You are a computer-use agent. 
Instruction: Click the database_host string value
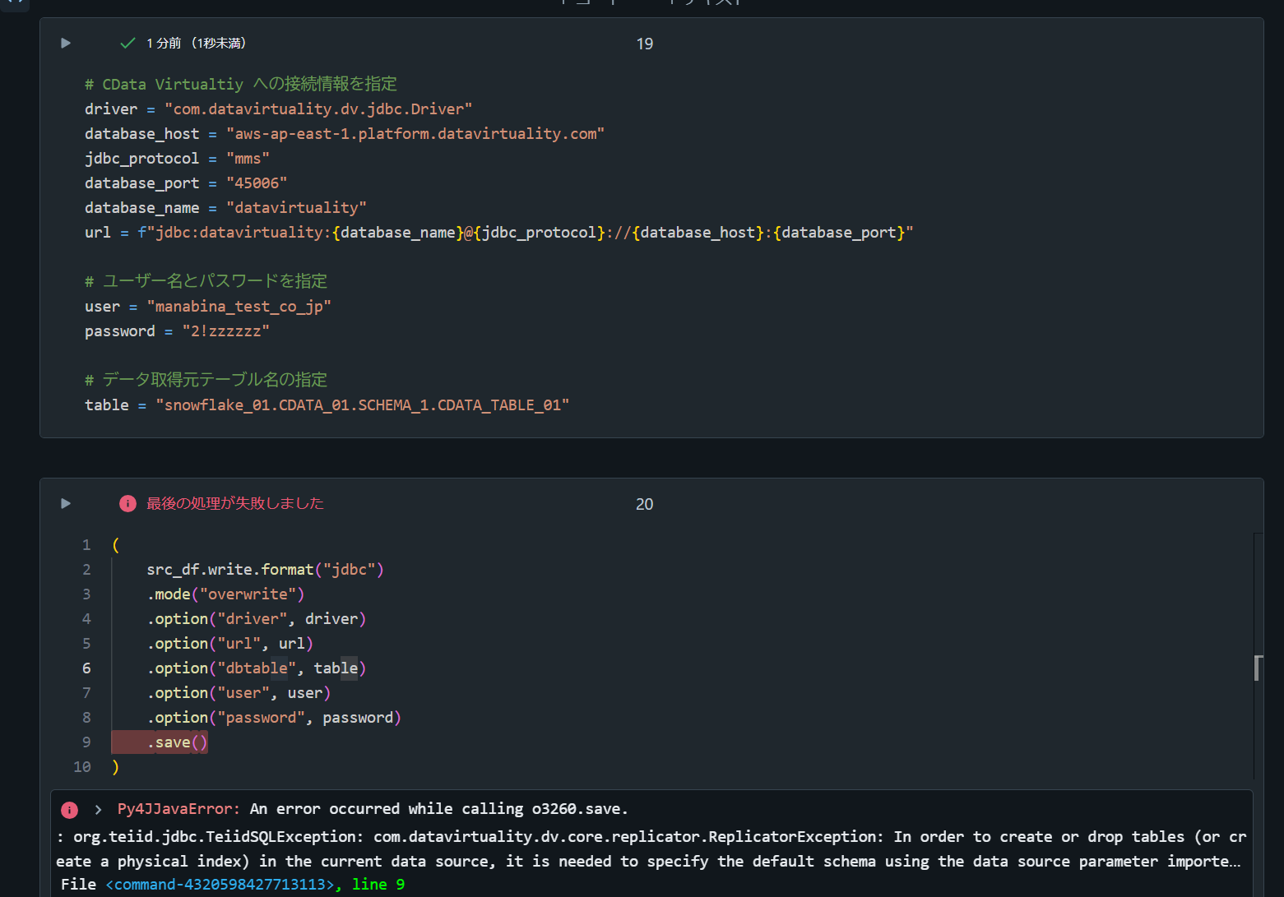click(415, 133)
